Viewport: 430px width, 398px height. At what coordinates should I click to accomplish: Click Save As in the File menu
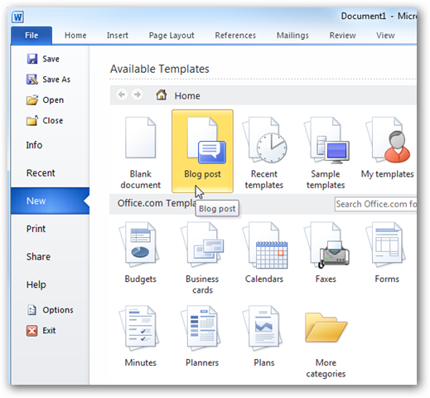(49, 80)
